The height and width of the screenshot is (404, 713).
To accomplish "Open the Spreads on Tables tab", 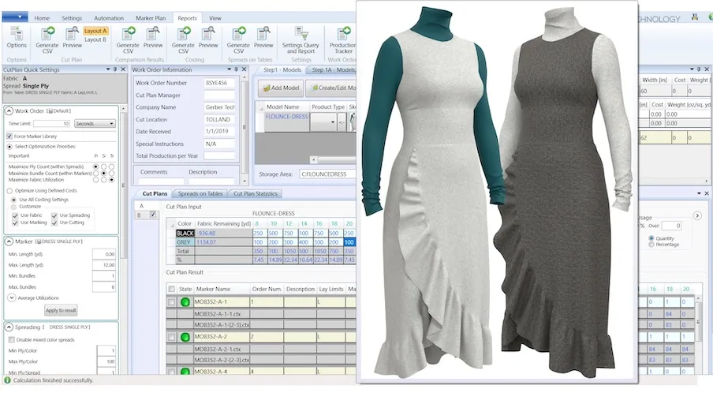I will click(x=200, y=193).
